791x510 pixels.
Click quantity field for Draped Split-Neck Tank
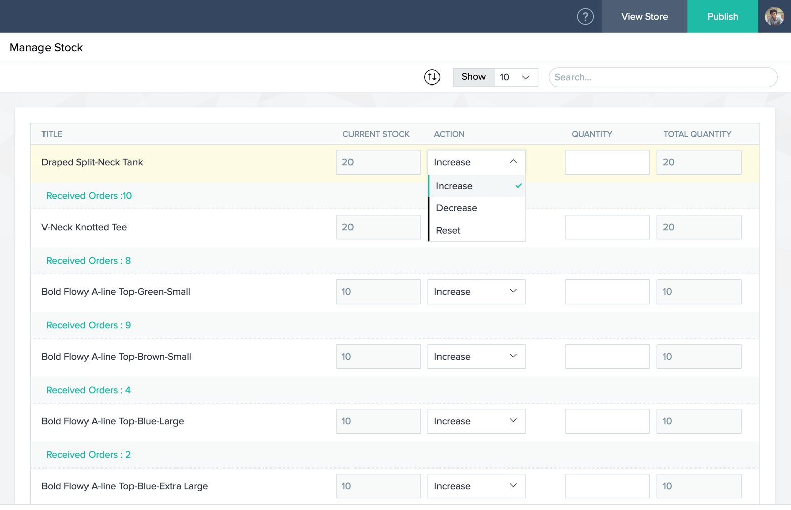[x=607, y=162]
